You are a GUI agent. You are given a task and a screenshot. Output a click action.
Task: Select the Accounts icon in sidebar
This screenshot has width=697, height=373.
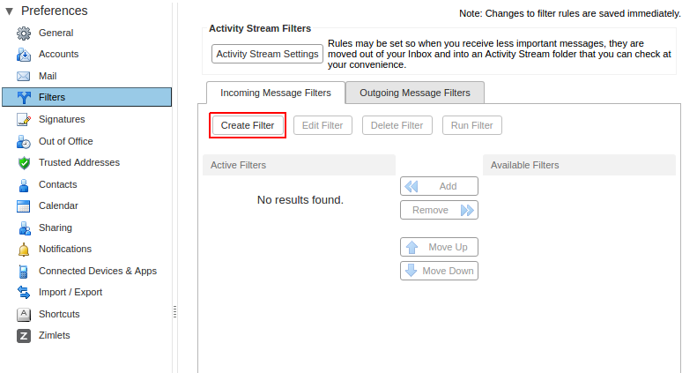(24, 55)
